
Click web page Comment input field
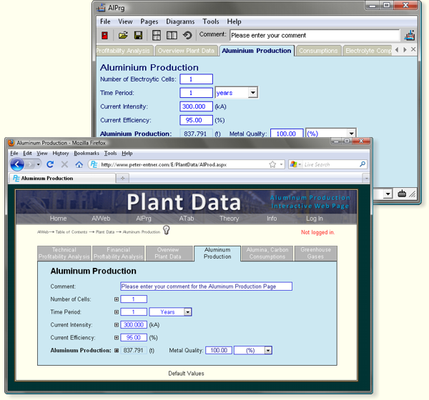(207, 286)
